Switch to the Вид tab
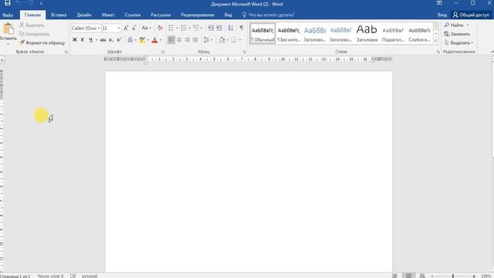The width and height of the screenshot is (494, 278). pyautogui.click(x=228, y=15)
